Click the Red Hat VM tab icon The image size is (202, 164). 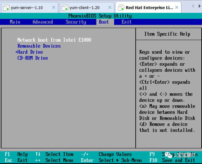point(121,8)
